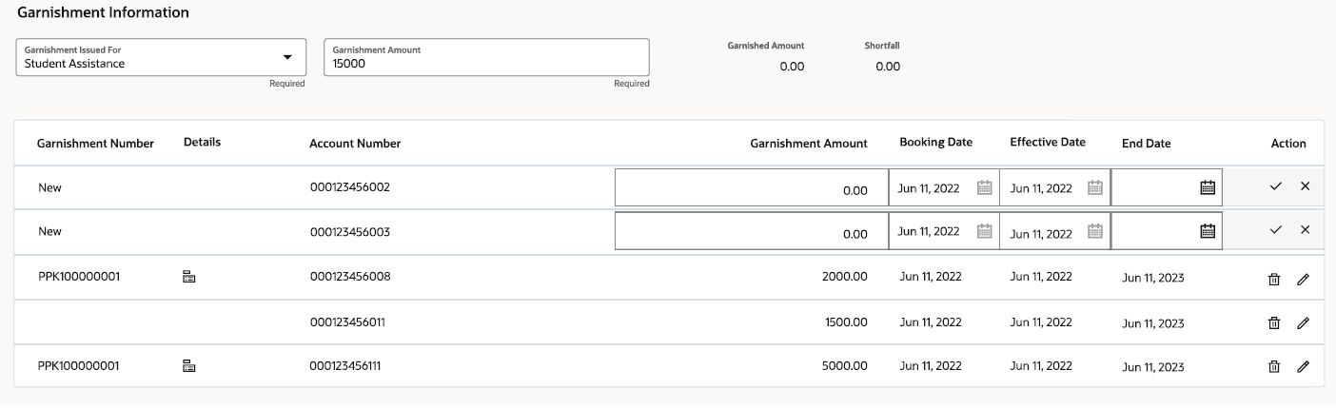Click the top Garnishment Amount field showing 15000
The width and height of the screenshot is (1336, 409).
click(x=486, y=57)
